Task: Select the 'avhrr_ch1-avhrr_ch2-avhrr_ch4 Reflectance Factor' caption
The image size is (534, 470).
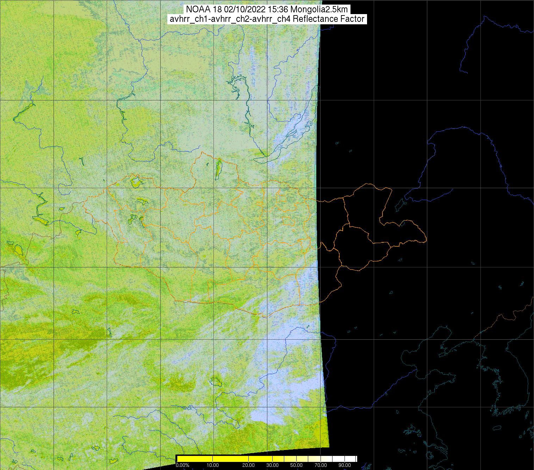Action: 267,19
